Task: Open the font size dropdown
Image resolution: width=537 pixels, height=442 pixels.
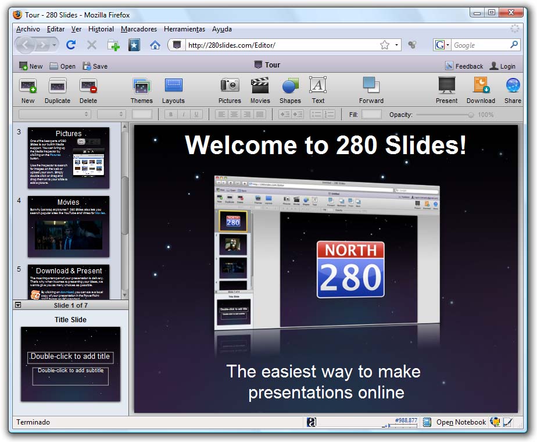Action: point(112,115)
